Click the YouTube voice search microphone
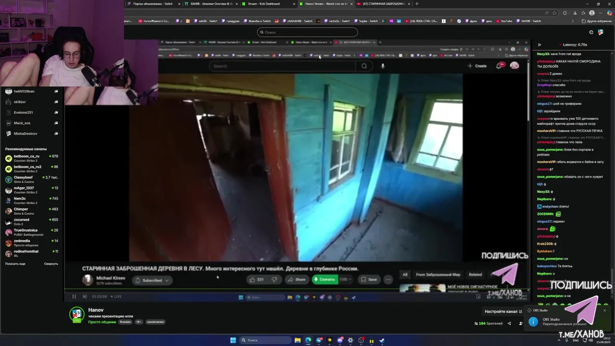The image size is (615, 346). 383,66
